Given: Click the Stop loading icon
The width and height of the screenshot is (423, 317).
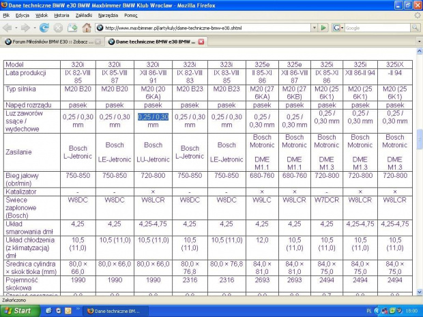Looking at the screenshot, I should coord(58,28).
